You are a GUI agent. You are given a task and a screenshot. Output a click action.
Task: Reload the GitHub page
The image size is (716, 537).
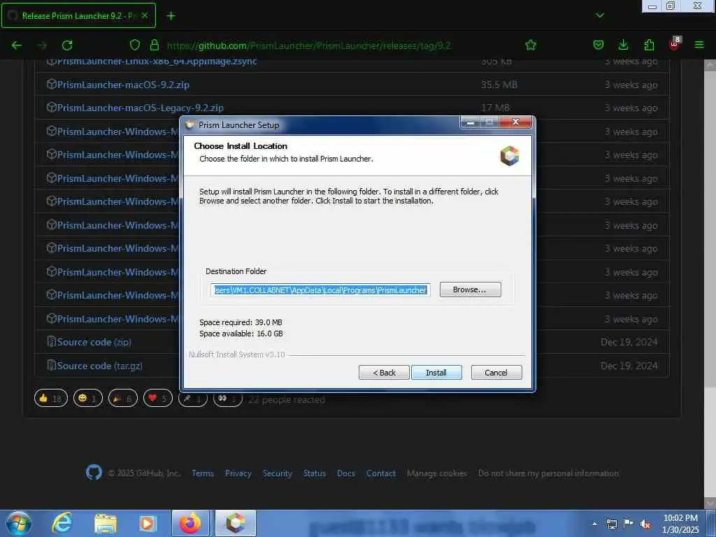click(x=67, y=45)
